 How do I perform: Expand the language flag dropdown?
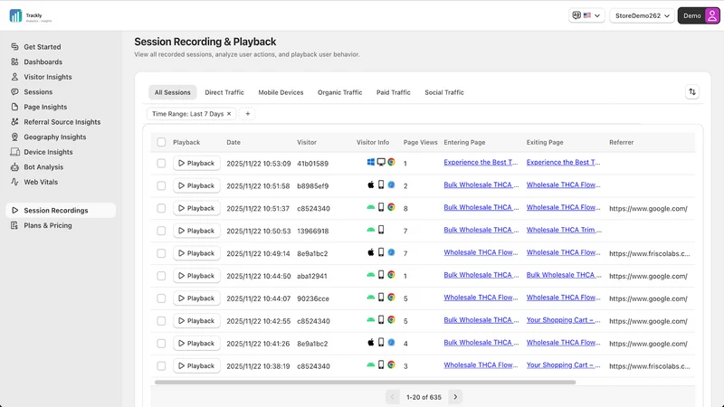tap(586, 15)
